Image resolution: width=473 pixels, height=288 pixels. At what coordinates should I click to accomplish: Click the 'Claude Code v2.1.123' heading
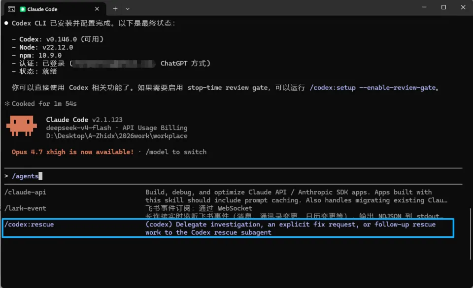click(84, 120)
